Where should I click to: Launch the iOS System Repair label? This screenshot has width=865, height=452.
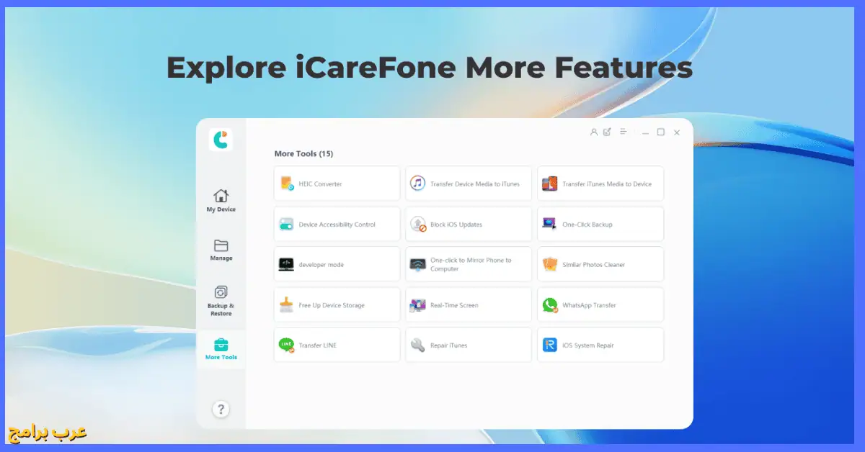pos(588,345)
